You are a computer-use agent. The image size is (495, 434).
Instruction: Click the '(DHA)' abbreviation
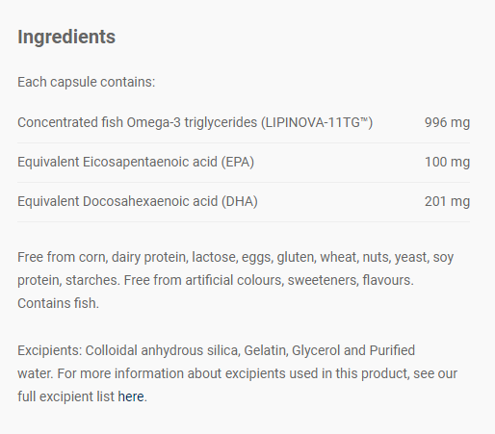240,201
